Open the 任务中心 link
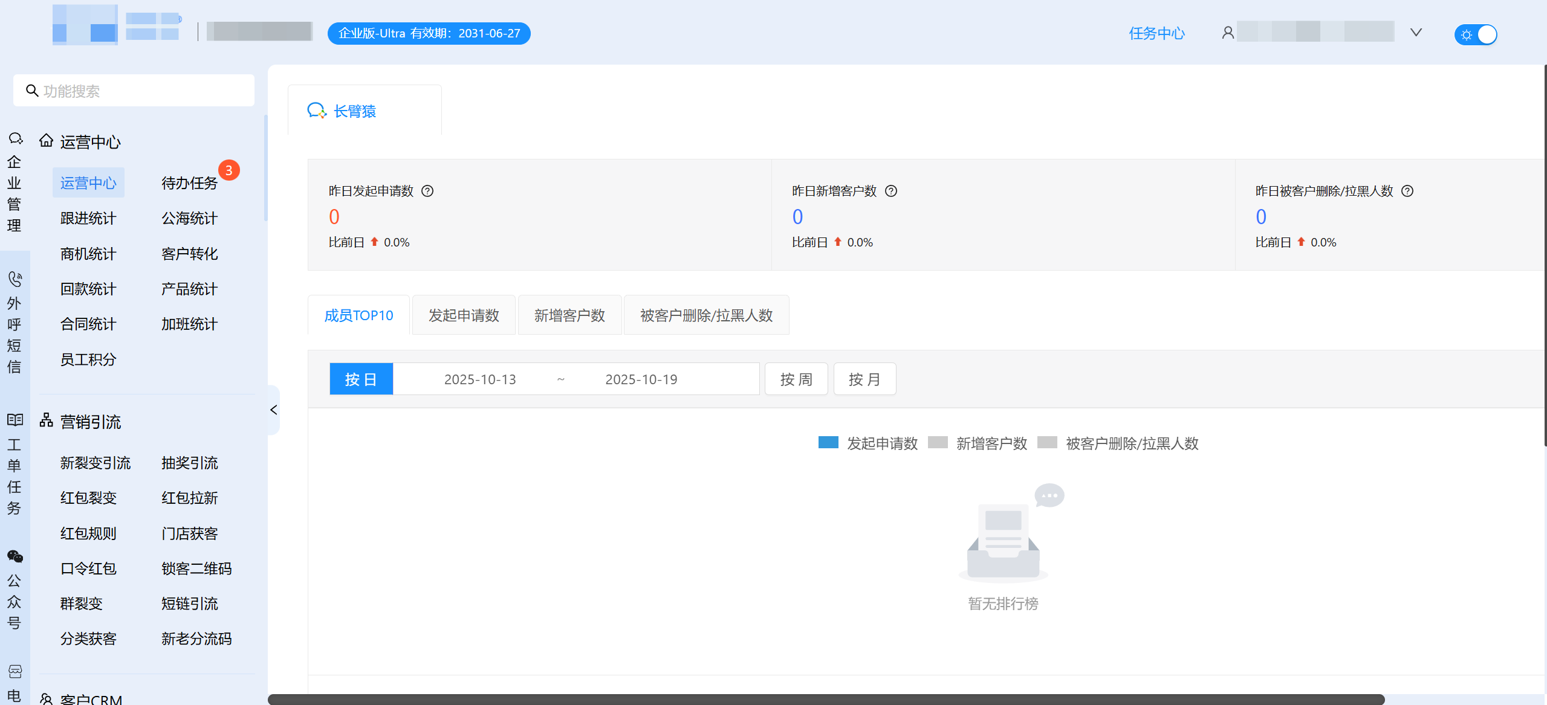 (1156, 33)
